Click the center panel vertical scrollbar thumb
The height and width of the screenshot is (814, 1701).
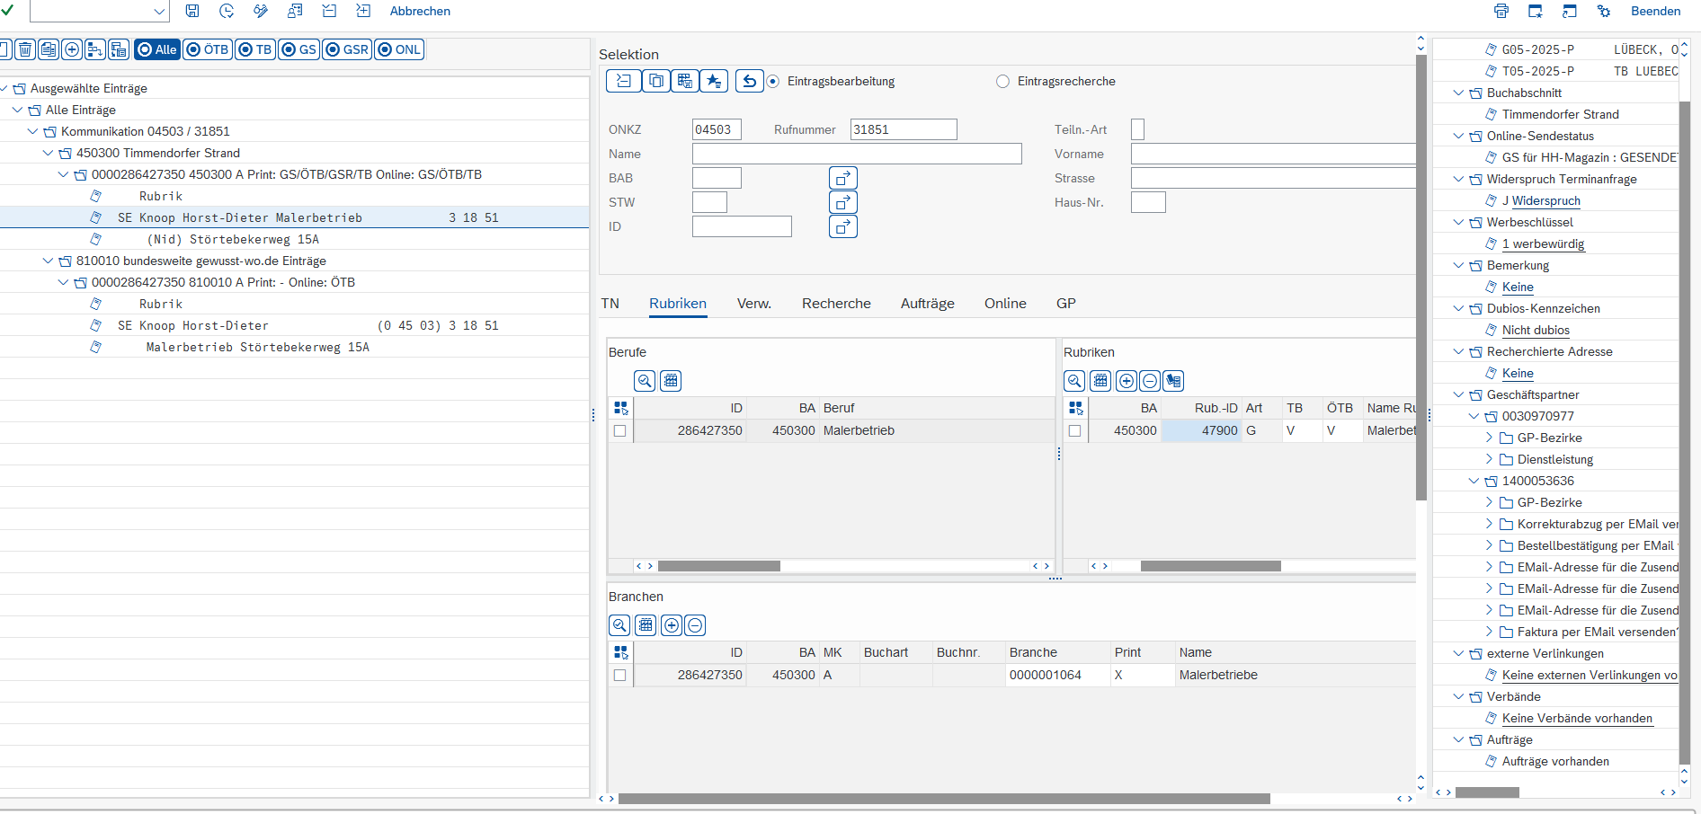click(x=1421, y=277)
